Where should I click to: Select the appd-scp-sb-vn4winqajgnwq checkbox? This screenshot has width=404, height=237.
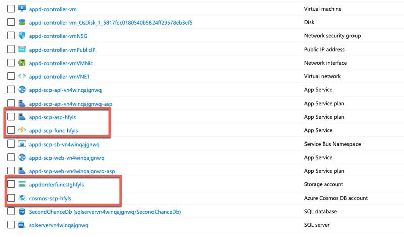[11, 144]
